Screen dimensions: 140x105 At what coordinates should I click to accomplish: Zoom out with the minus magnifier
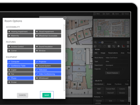coord(96,42)
